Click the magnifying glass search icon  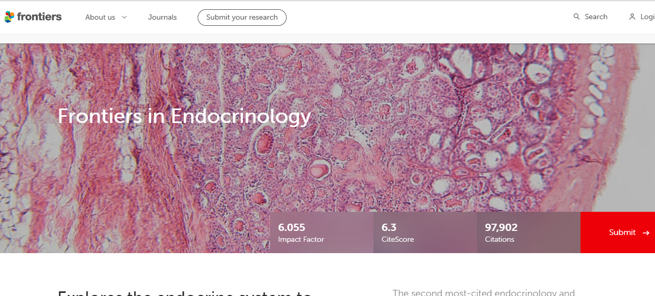pyautogui.click(x=576, y=17)
